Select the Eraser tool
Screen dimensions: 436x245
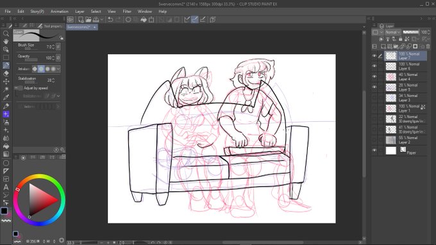pyautogui.click(x=6, y=74)
